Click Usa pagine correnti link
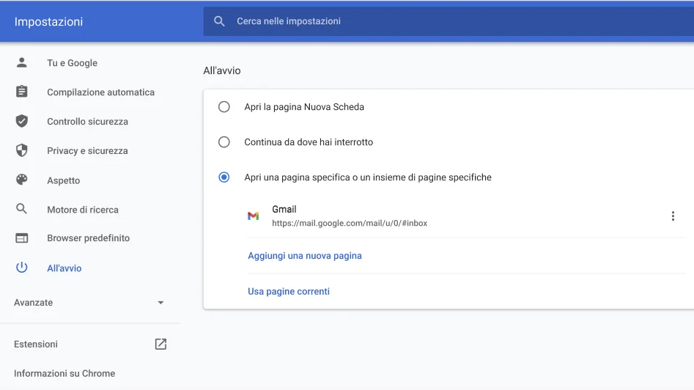Screen dimensions: 694x390 pos(289,291)
